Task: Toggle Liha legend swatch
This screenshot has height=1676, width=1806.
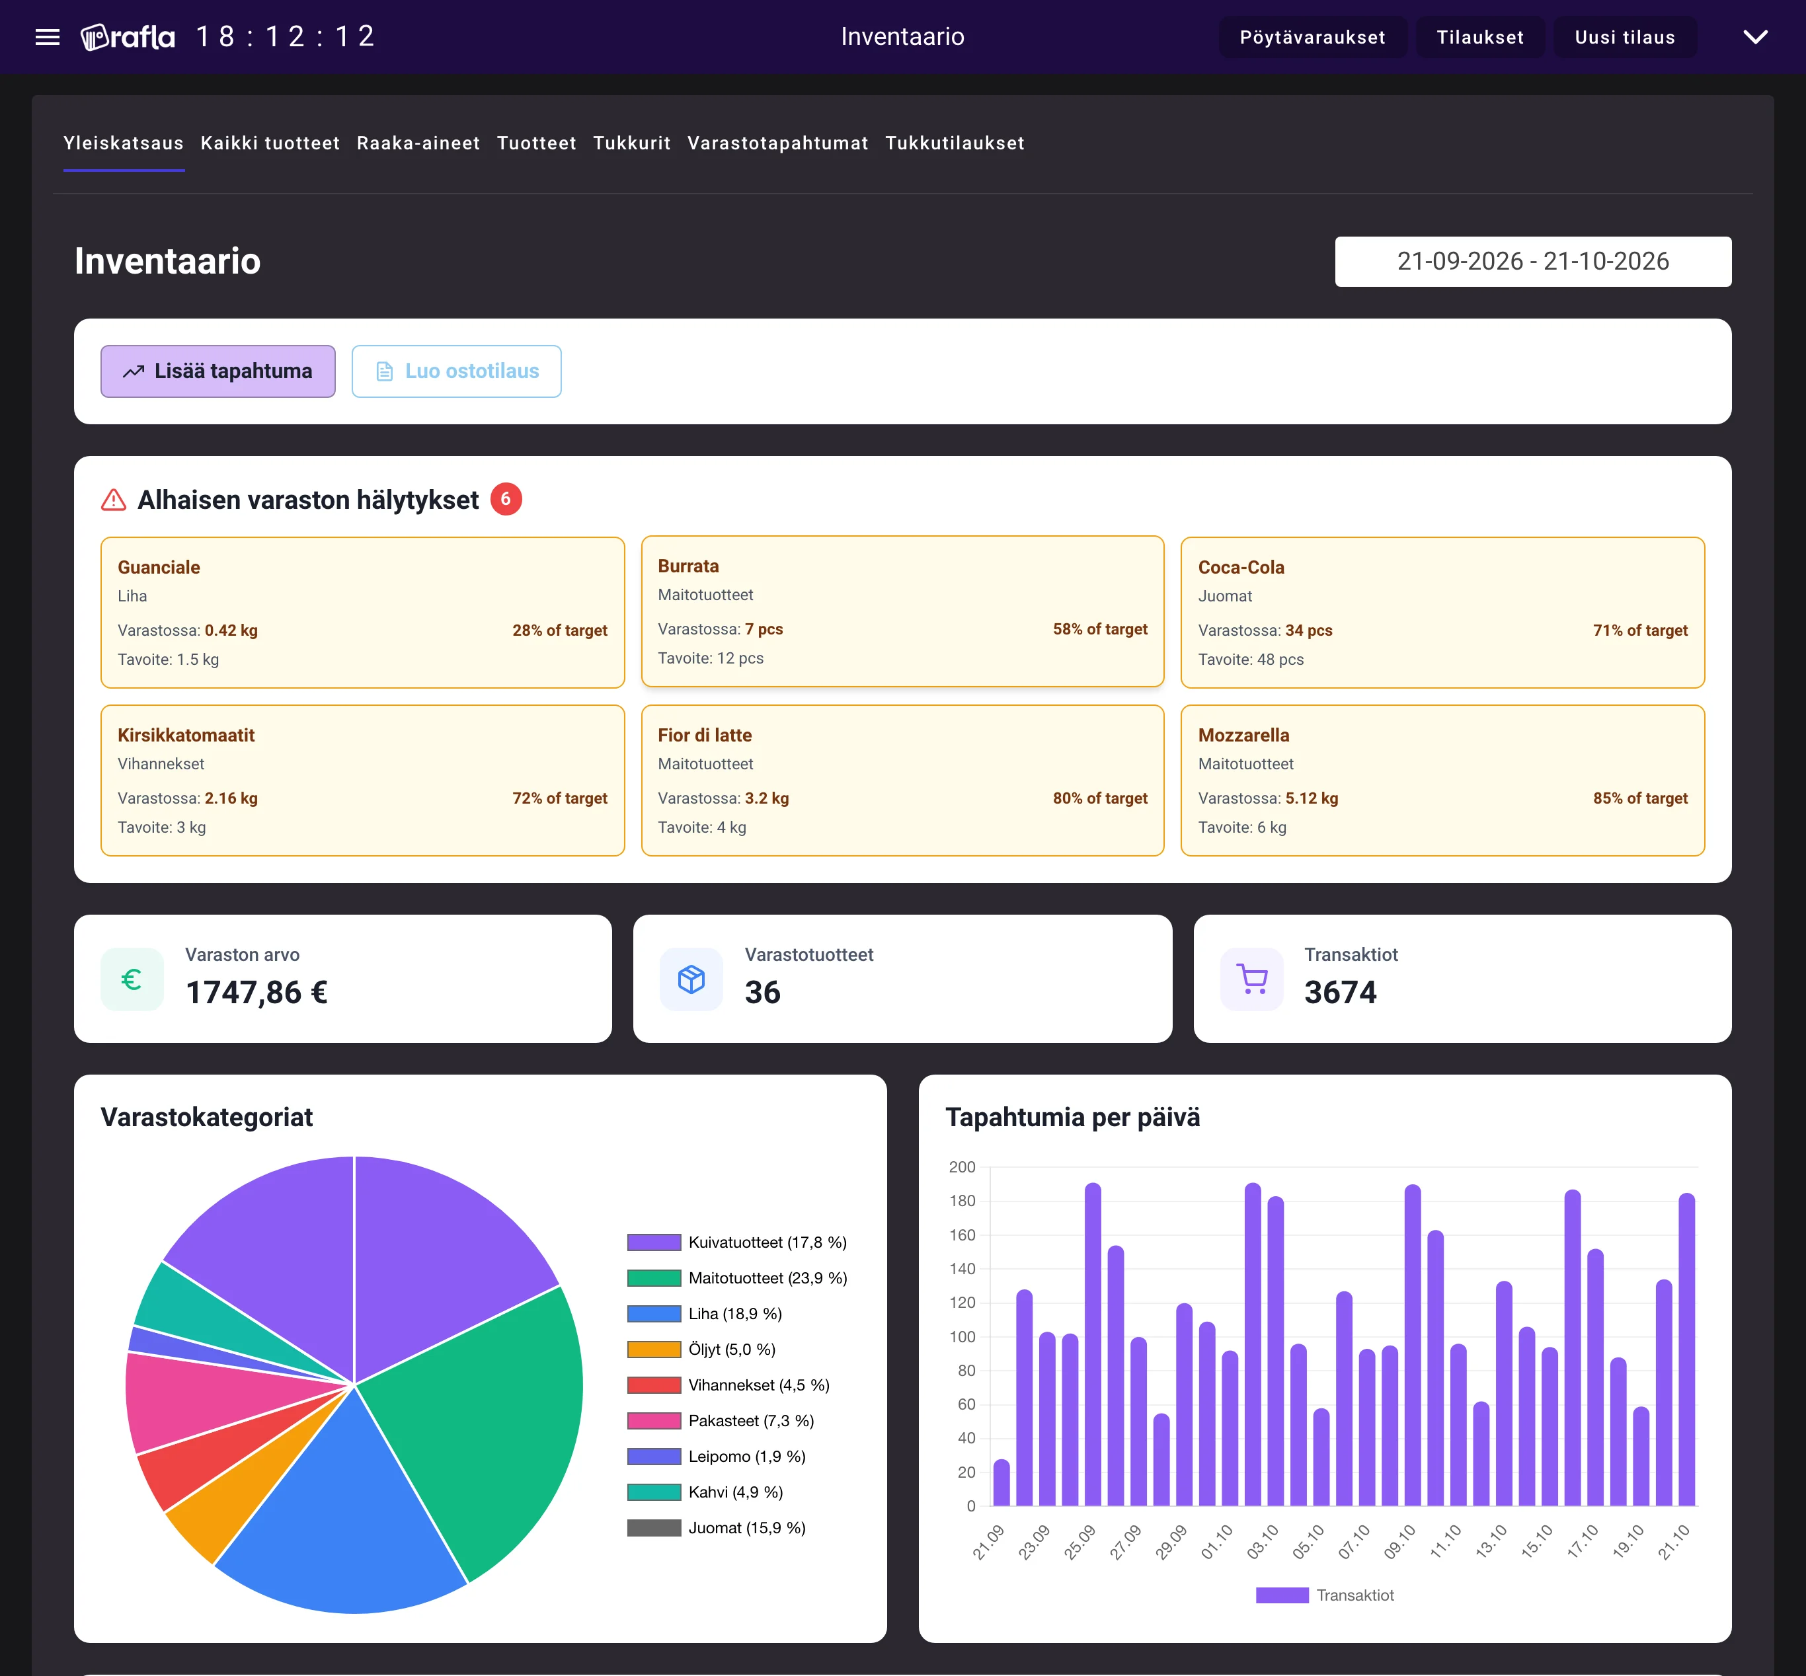Action: click(x=653, y=1314)
